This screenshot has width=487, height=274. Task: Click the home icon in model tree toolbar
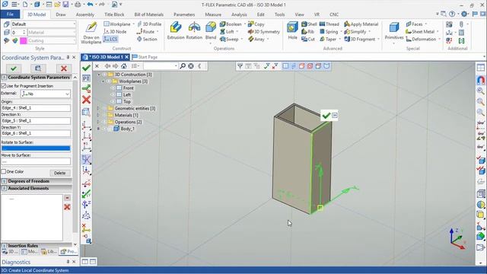coord(123,66)
